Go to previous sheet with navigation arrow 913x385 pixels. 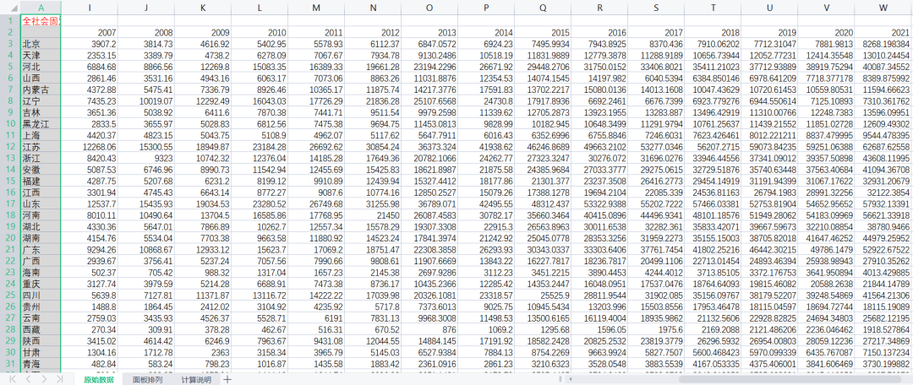[x=29, y=379]
